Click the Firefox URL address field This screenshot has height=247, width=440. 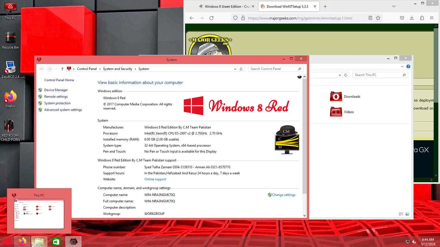307,18
